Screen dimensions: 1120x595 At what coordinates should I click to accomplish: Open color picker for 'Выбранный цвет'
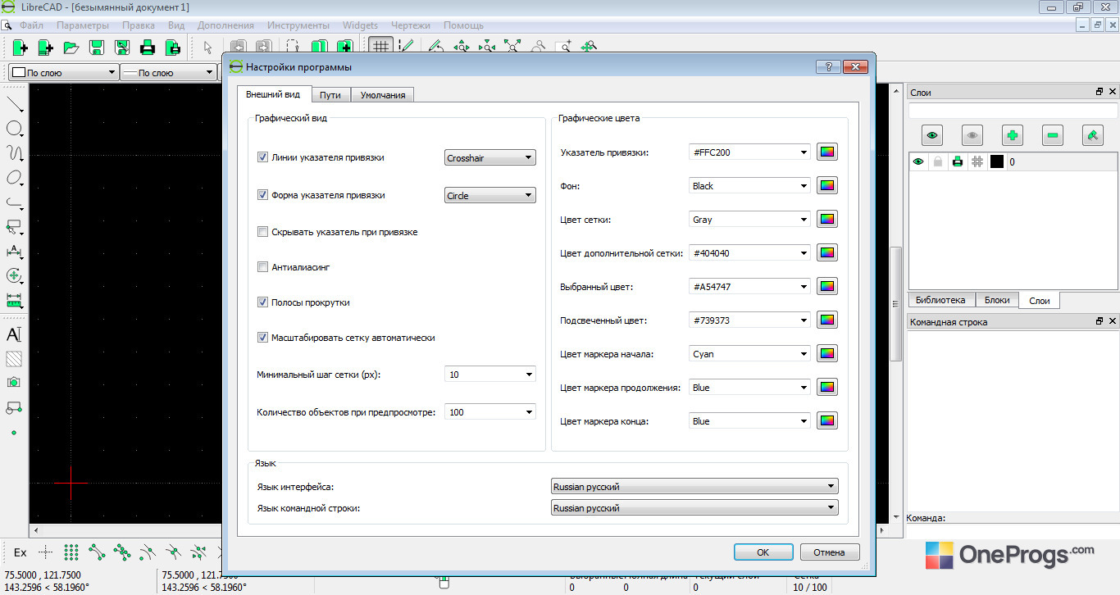tap(827, 287)
